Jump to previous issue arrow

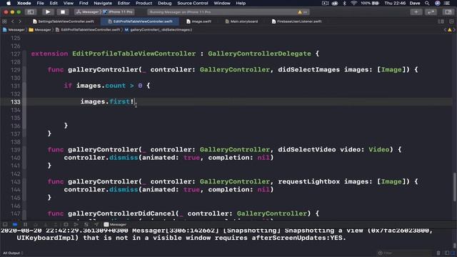coord(445,30)
